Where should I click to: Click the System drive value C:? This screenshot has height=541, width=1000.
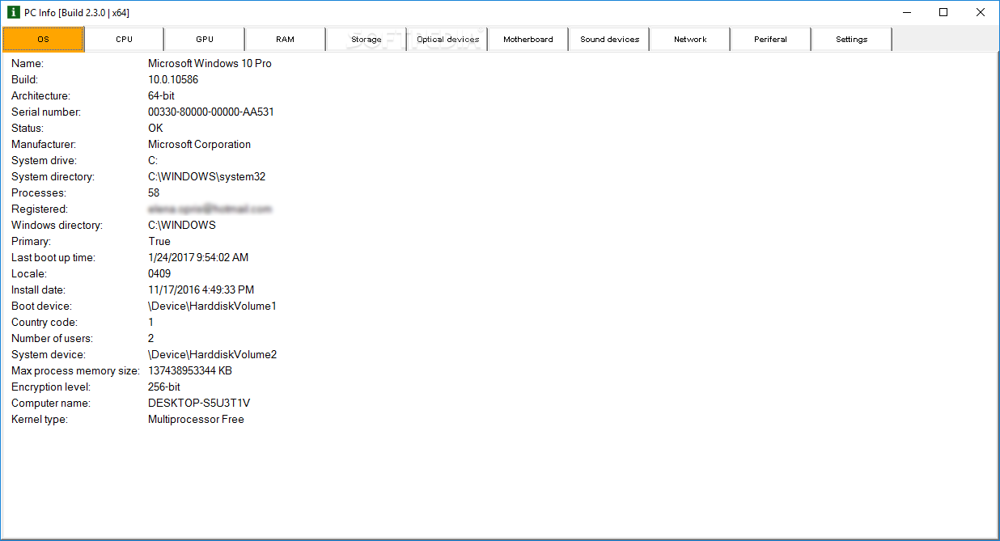coord(153,160)
